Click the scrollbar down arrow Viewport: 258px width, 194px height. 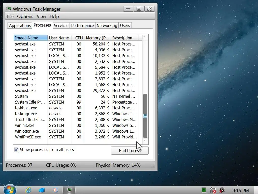tap(144, 140)
